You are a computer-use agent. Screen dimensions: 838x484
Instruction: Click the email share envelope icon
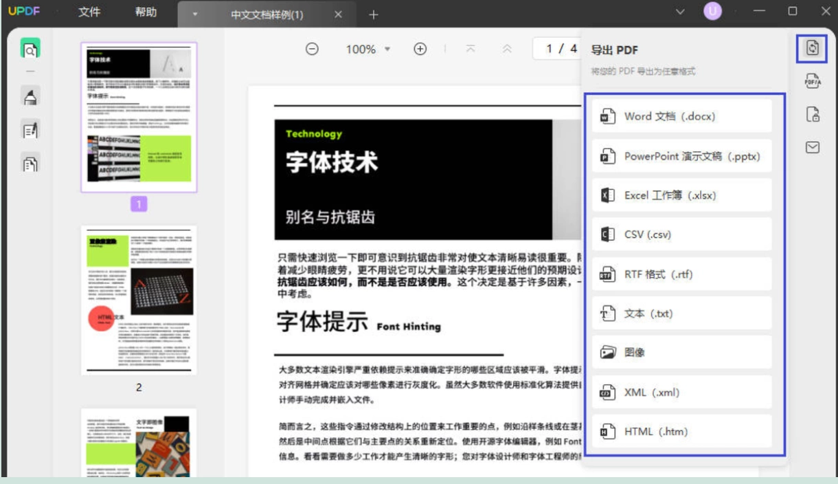point(813,146)
